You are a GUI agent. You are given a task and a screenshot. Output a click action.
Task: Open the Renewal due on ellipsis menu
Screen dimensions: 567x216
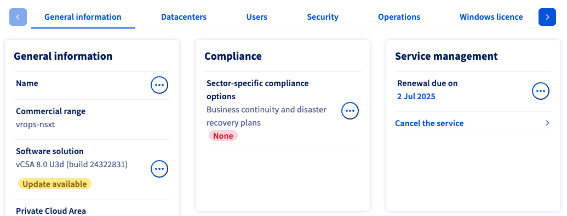pos(541,91)
